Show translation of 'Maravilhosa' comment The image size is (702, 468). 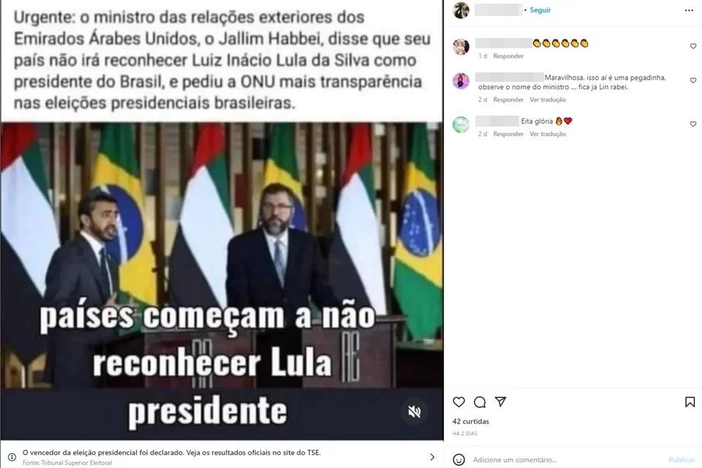[548, 99]
